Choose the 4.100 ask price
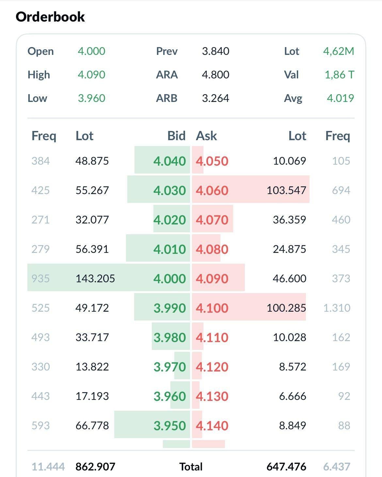This screenshot has width=382, height=477. (x=212, y=308)
